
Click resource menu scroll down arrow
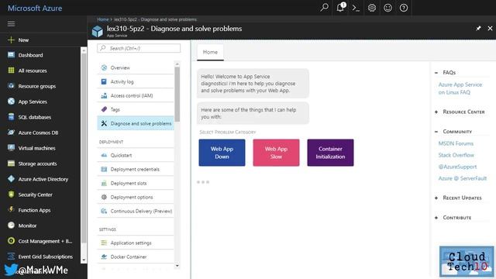177,266
